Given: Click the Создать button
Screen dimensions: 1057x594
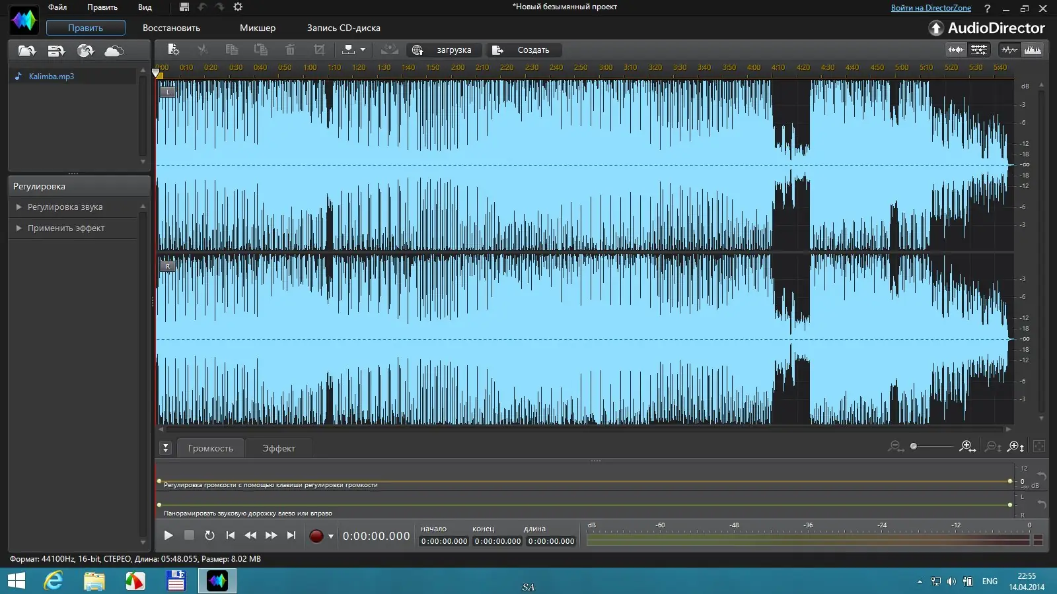Looking at the screenshot, I should point(526,50).
